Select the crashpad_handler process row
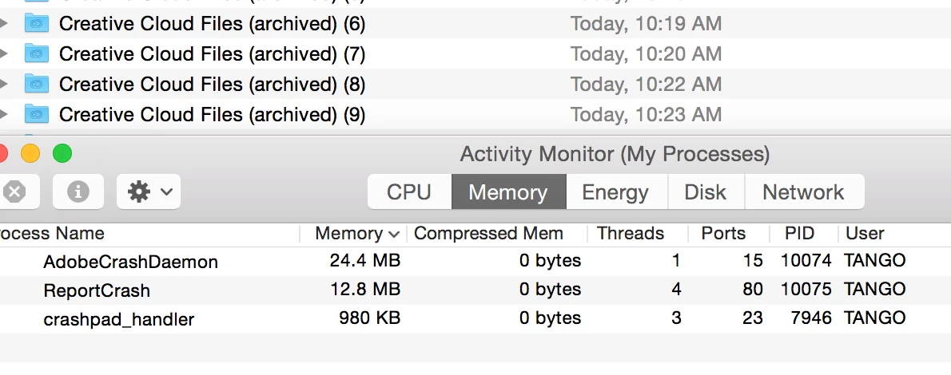Screen dimensions: 951x375 (x=118, y=319)
